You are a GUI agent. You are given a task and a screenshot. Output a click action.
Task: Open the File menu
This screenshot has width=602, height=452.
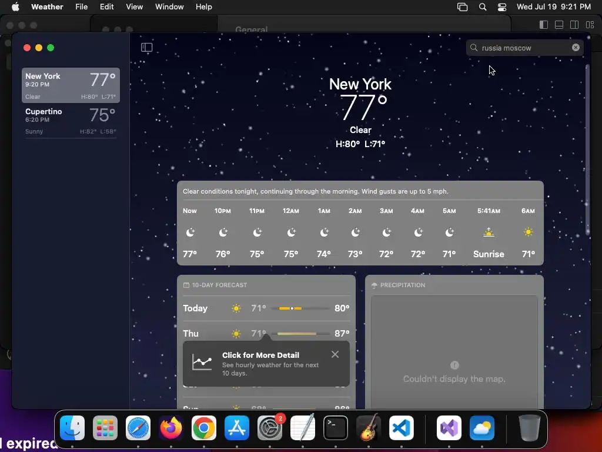(81, 6)
